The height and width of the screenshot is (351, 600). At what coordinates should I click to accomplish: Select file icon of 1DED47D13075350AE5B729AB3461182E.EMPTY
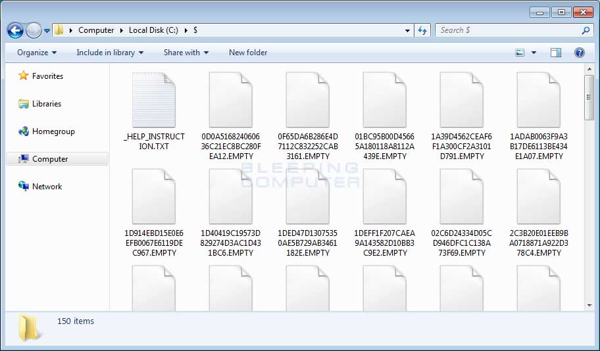click(x=308, y=197)
